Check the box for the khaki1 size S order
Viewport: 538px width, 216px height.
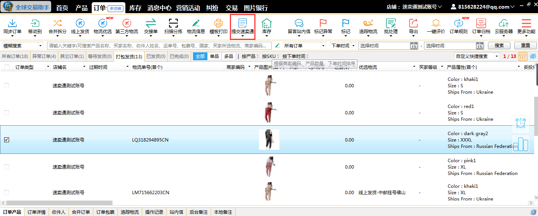pos(6,86)
